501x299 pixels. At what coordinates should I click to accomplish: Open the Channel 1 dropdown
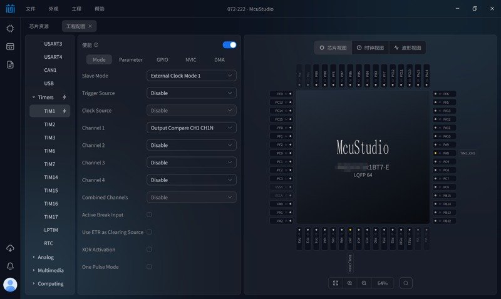coord(192,128)
